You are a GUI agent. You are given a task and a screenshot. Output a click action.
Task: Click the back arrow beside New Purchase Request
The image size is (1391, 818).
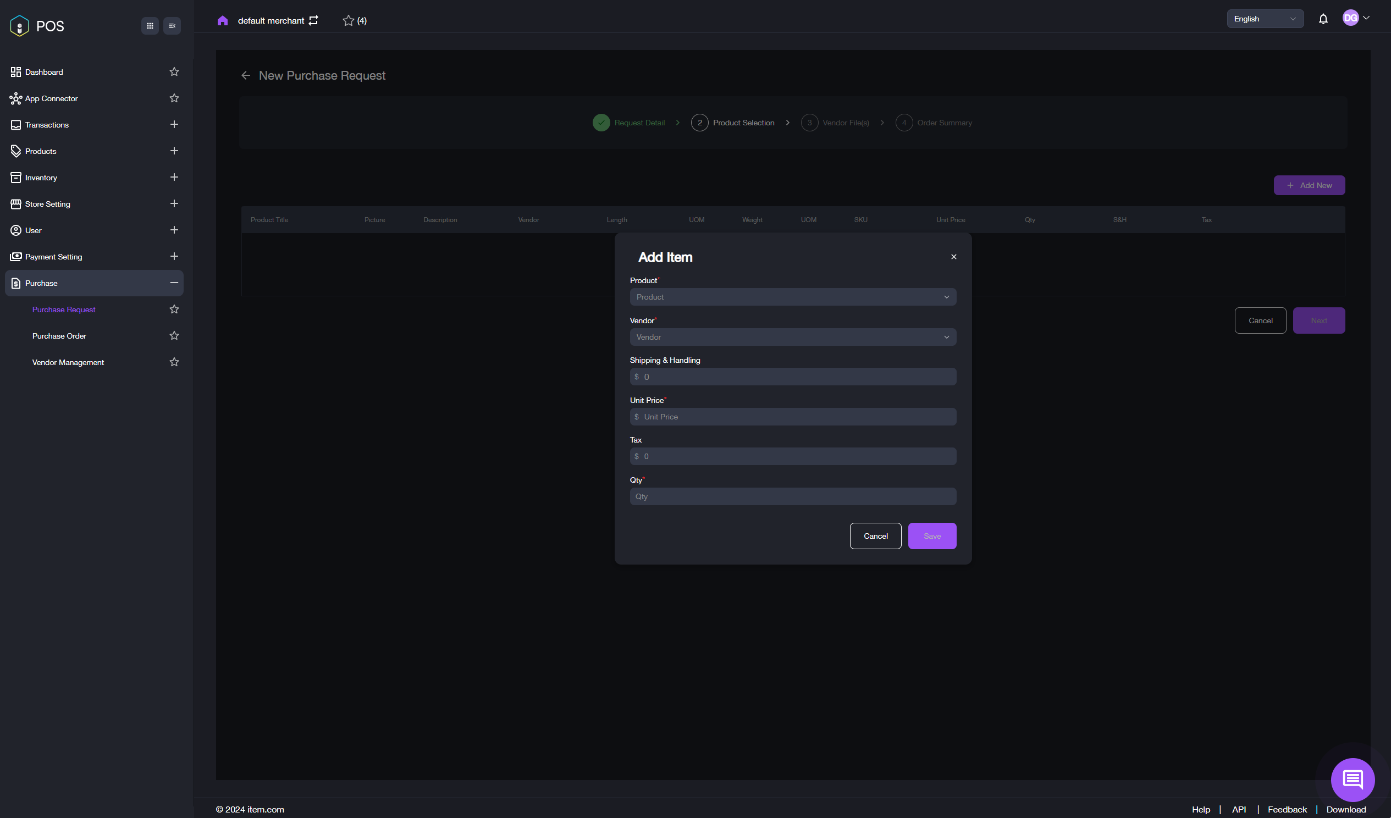click(x=246, y=76)
